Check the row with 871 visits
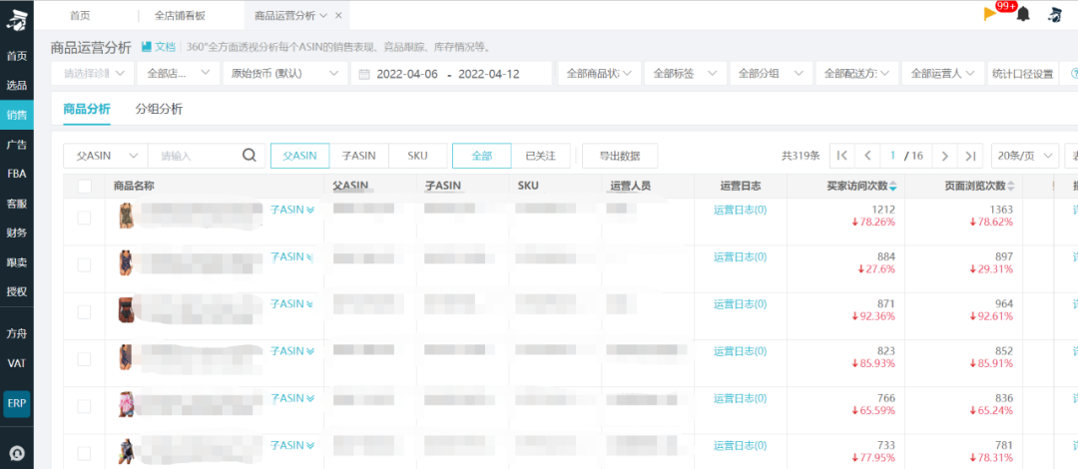 (x=84, y=312)
